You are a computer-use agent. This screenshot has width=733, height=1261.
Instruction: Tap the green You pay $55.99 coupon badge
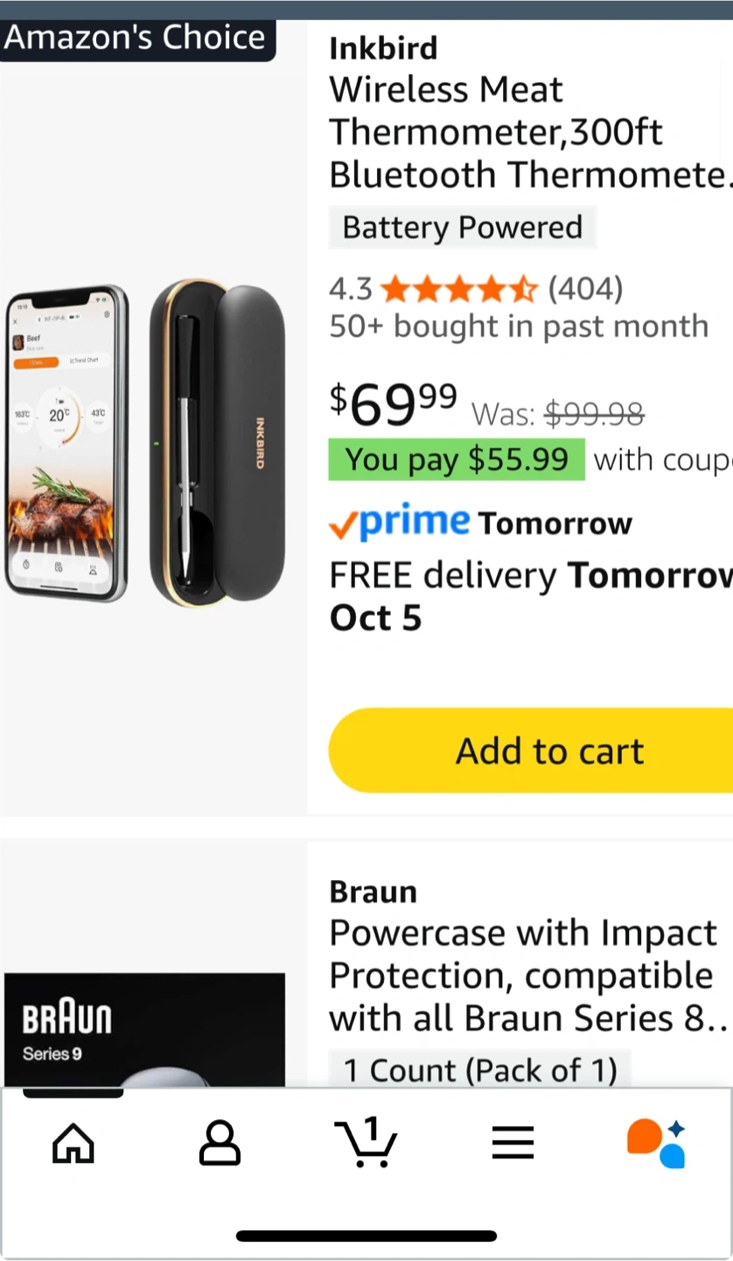(x=456, y=460)
